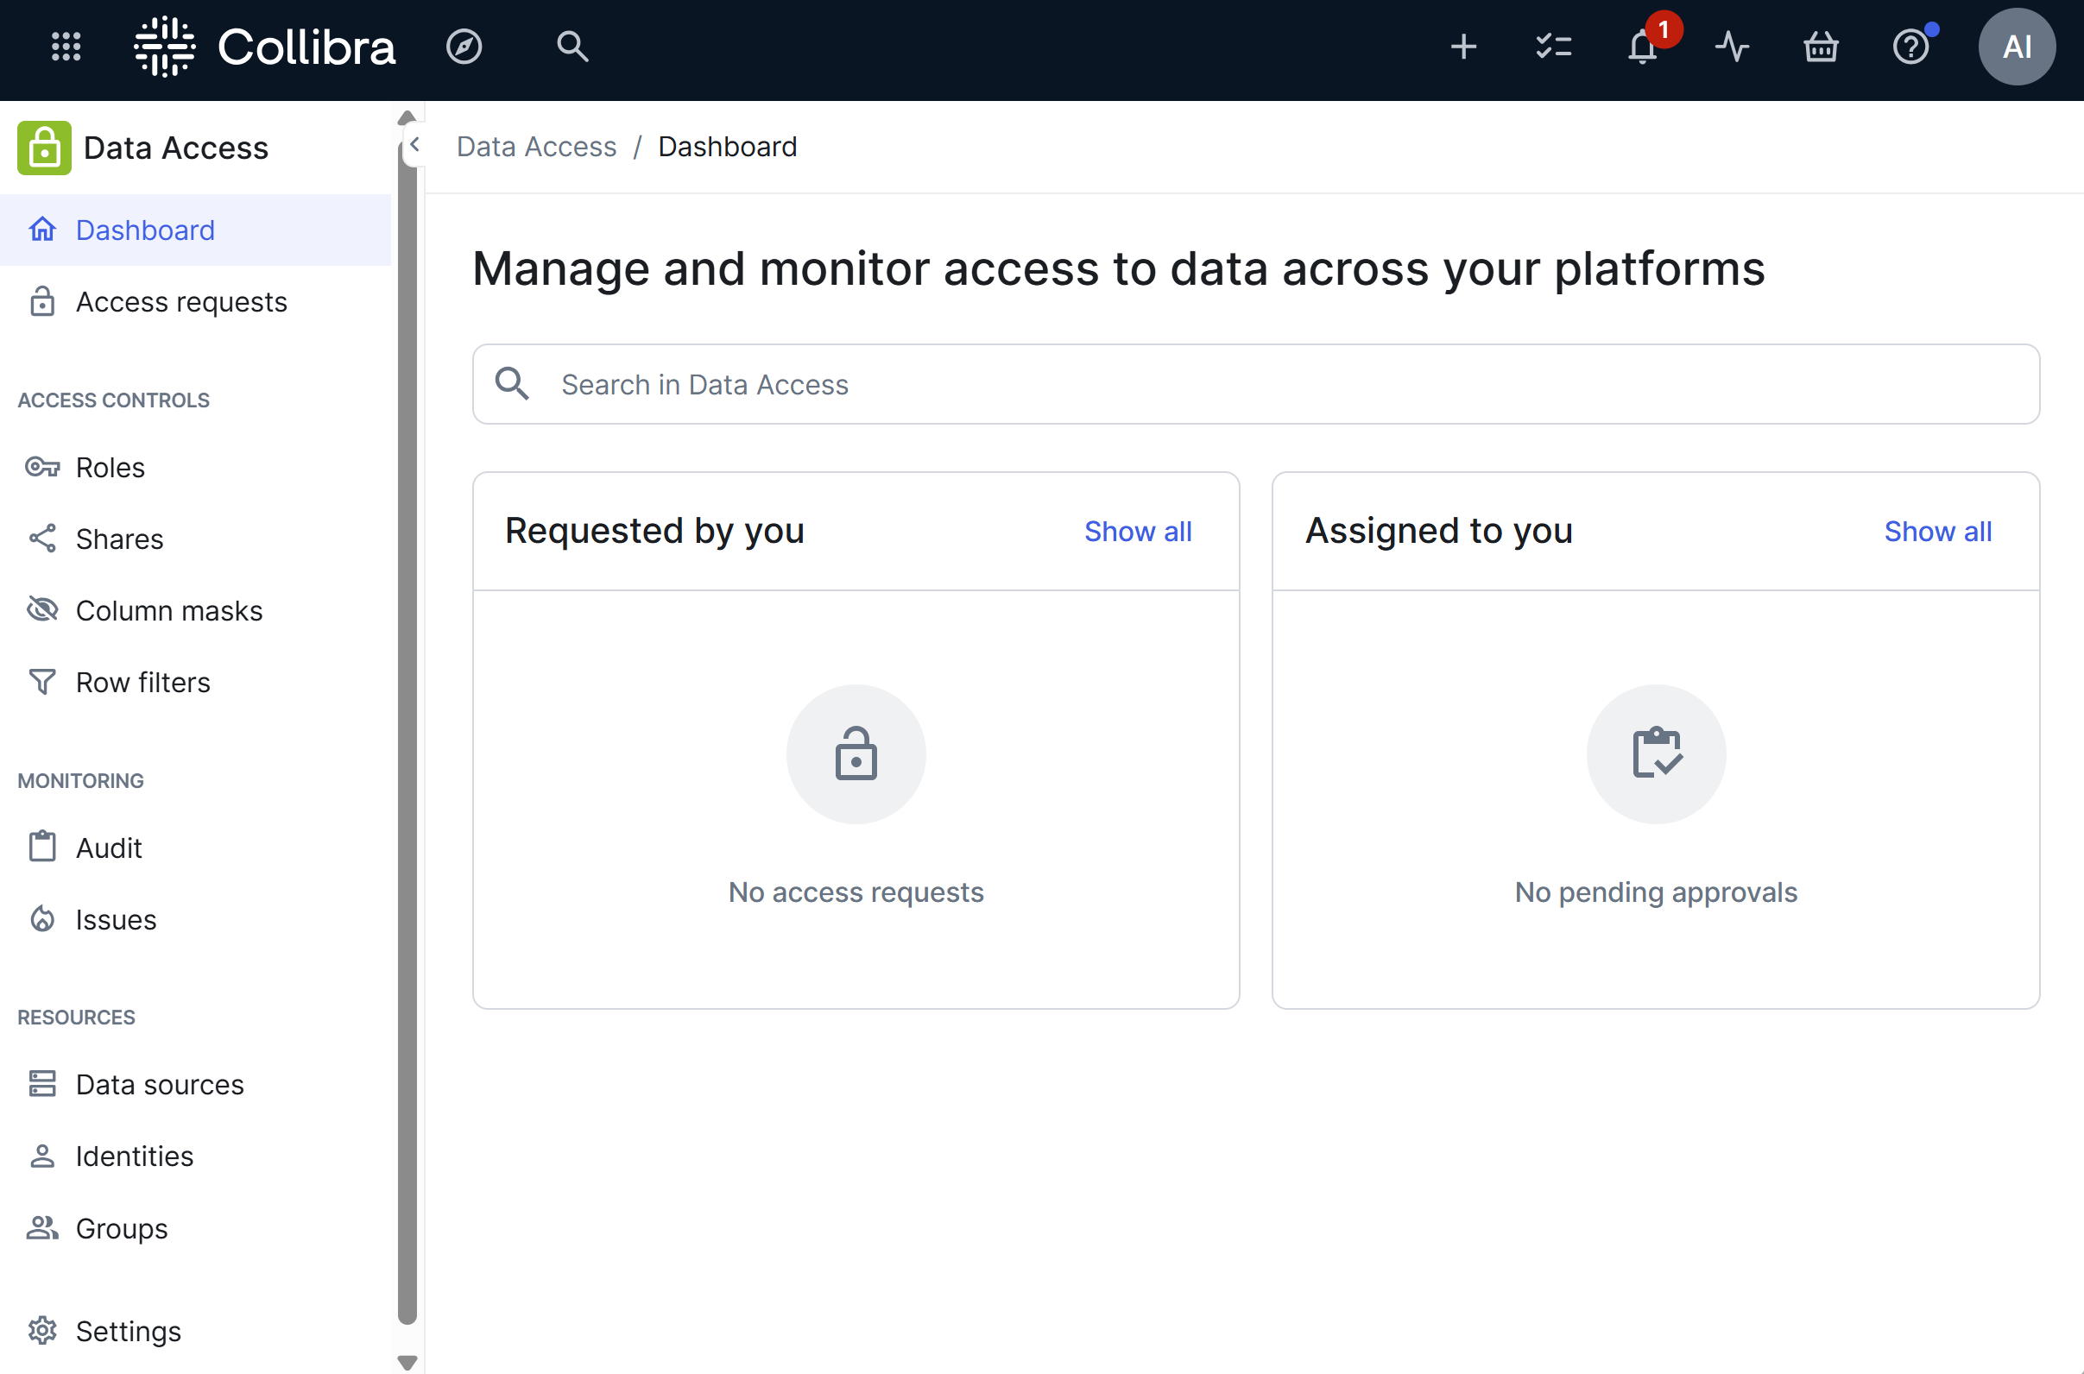Viewport: 2084px width, 1374px height.
Task: Open the help question mark icon
Action: pyautogui.click(x=1910, y=47)
